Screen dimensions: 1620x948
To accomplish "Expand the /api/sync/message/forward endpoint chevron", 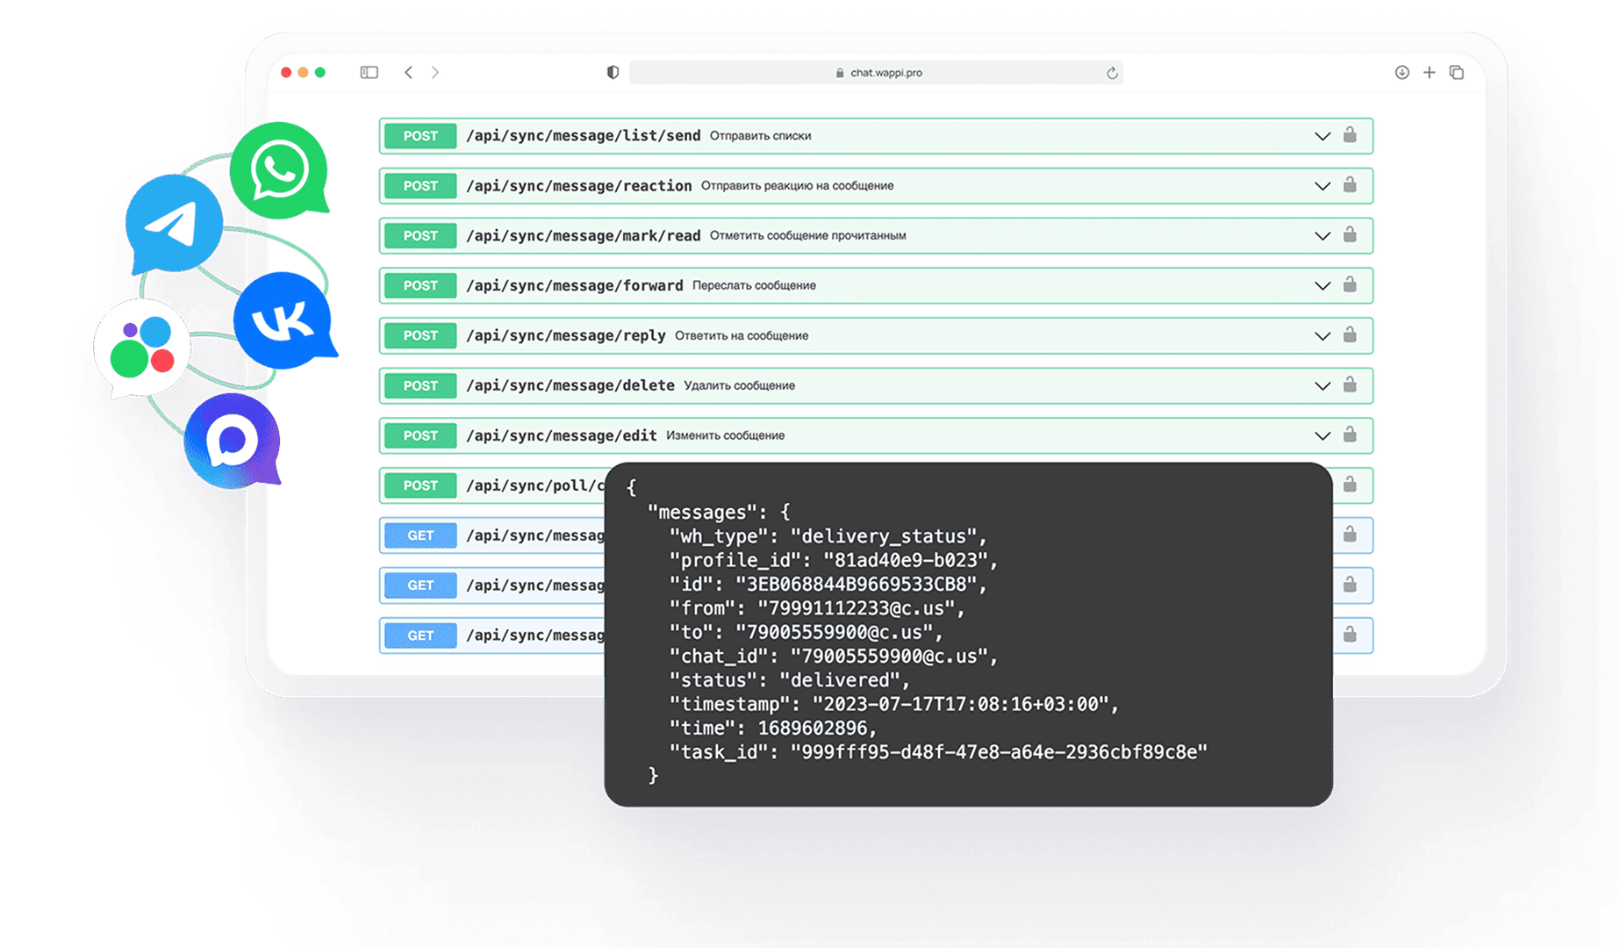I will click(1322, 286).
